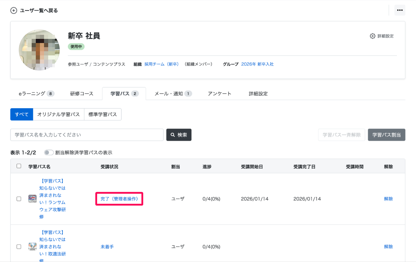Image resolution: width=416 pixels, height=262 pixels.
Task: Click the 受講時間 column header
Action: point(355,167)
